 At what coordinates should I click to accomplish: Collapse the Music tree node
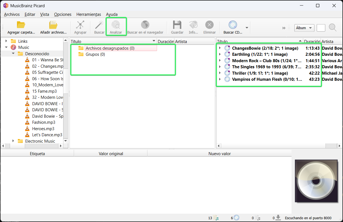click(x=6, y=47)
